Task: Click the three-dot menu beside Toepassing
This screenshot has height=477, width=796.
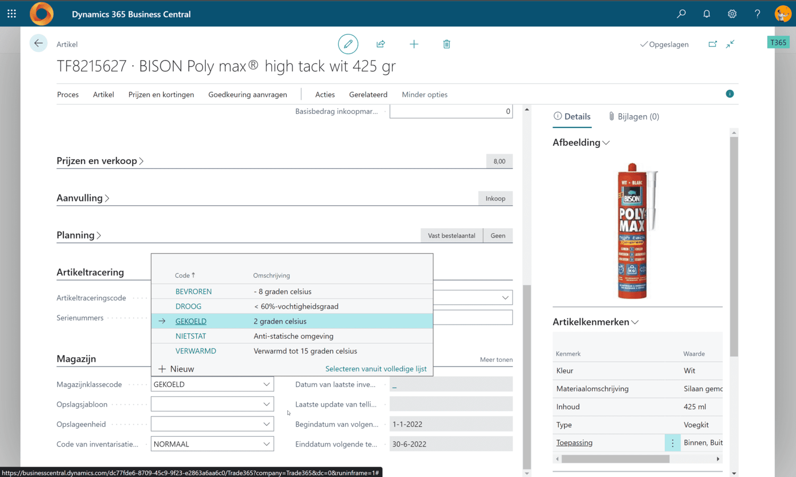Action: point(673,443)
